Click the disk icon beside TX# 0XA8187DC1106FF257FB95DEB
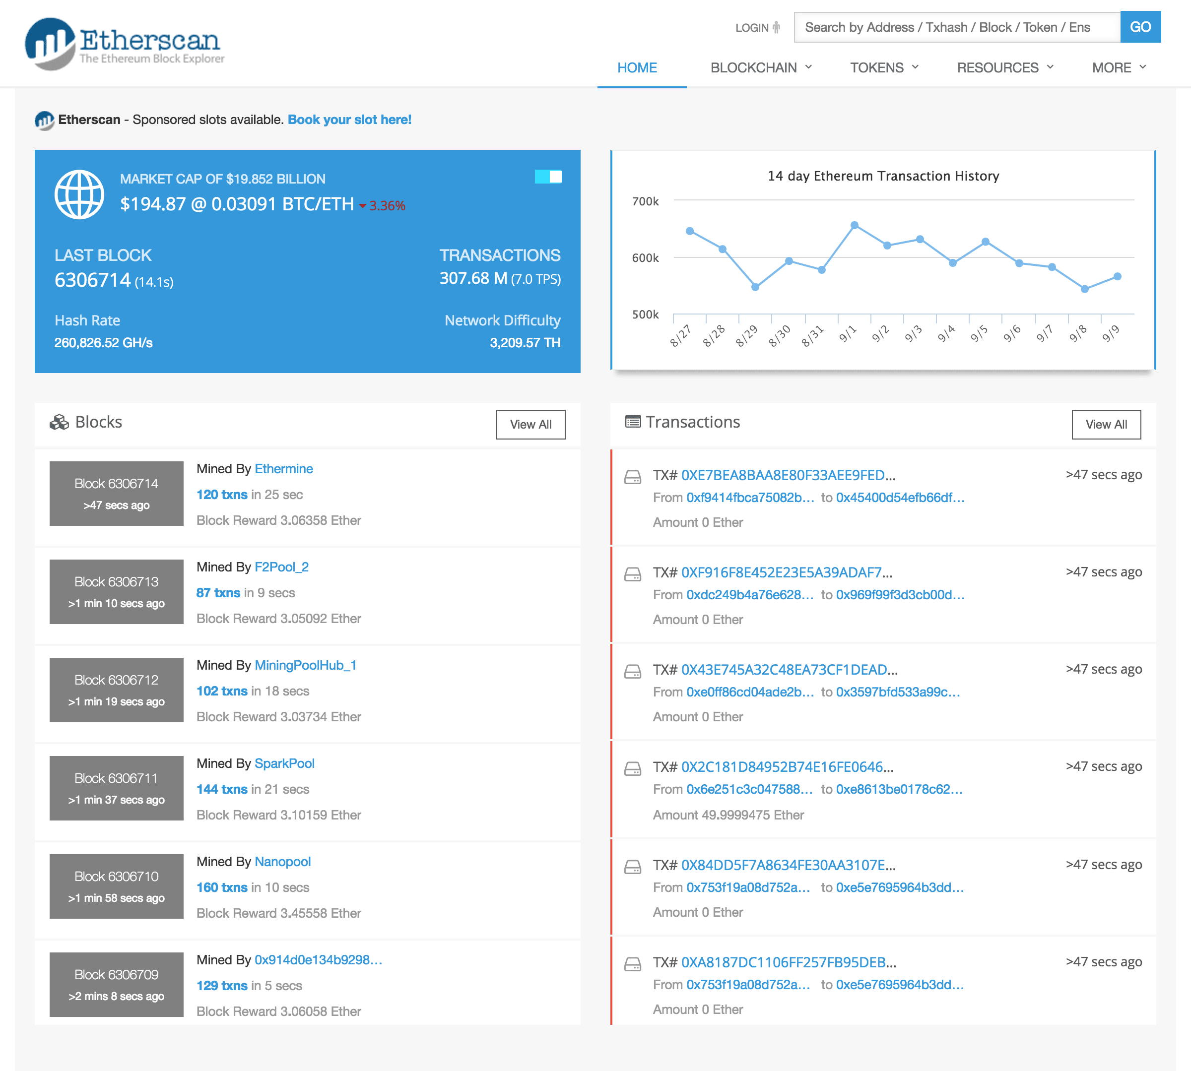 point(633,965)
